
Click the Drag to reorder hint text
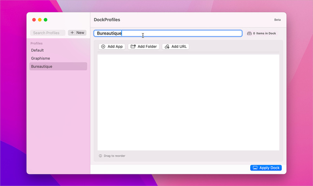click(114, 156)
